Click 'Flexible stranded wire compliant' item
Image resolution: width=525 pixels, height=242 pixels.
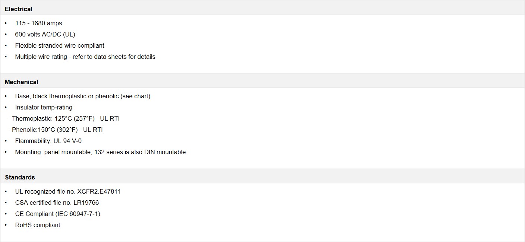point(60,45)
